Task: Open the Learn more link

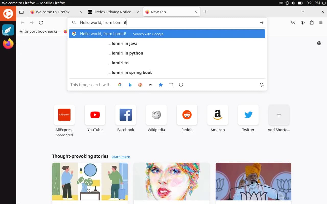Action: point(121,156)
